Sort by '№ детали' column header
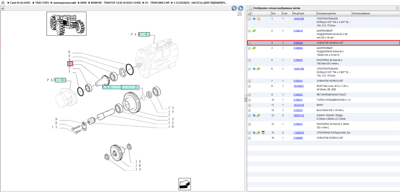The image size is (400, 192). point(304,14)
